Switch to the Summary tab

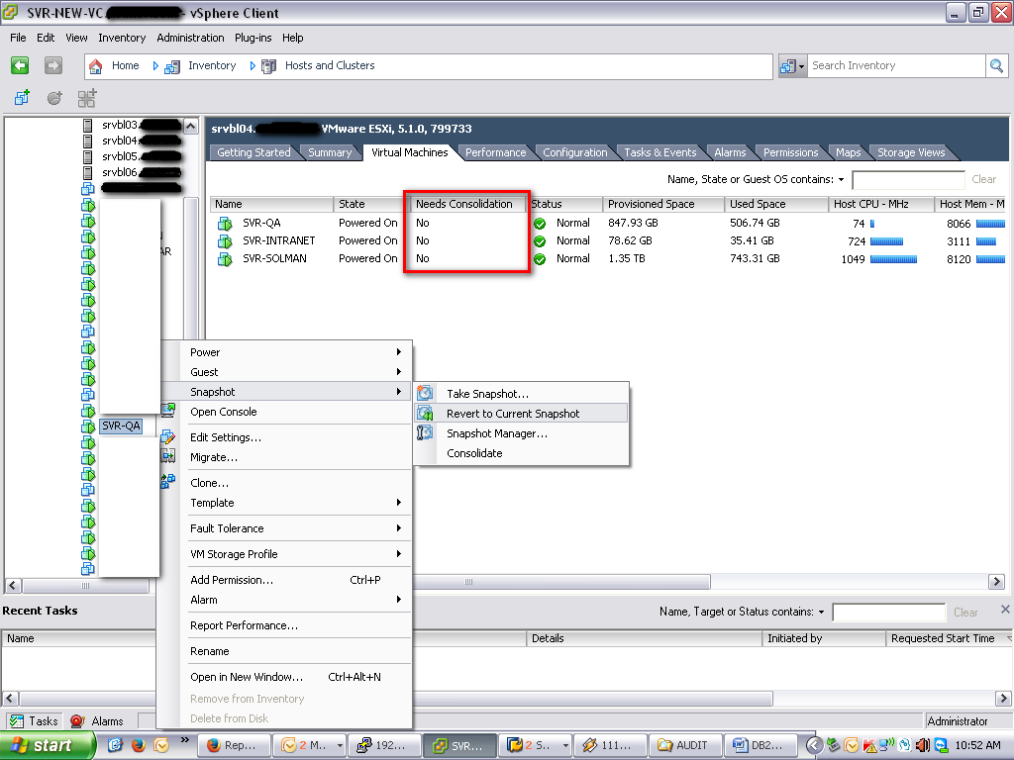tap(329, 152)
